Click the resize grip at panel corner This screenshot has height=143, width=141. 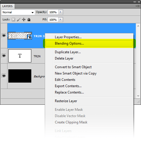pos(139,102)
